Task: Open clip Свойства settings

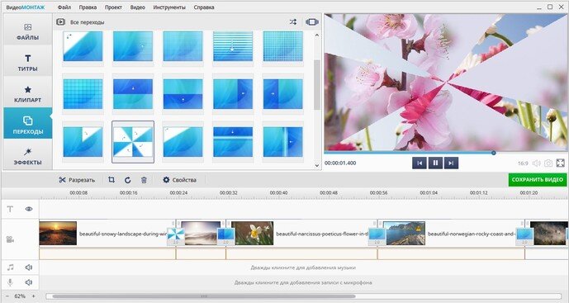Action: pyautogui.click(x=180, y=180)
